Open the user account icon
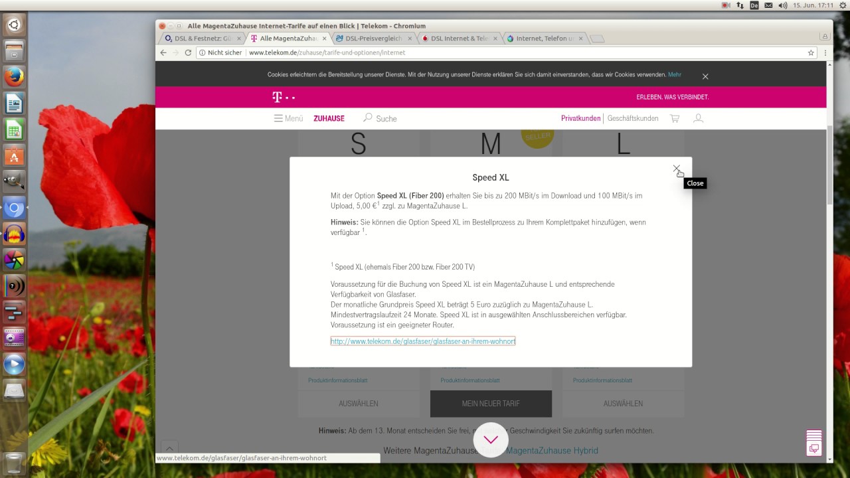 pos(698,118)
